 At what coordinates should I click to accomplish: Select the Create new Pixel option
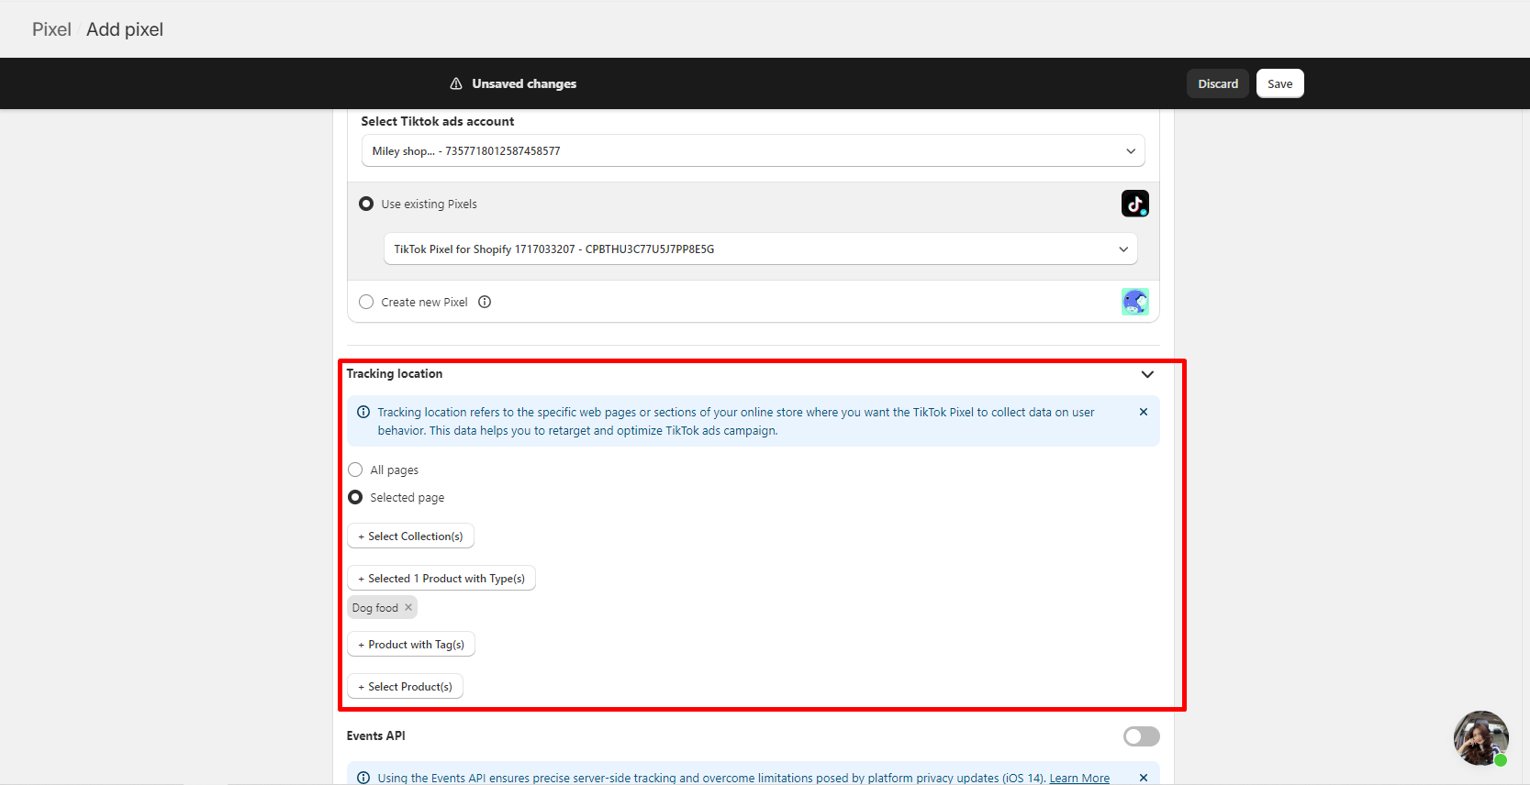coord(366,302)
